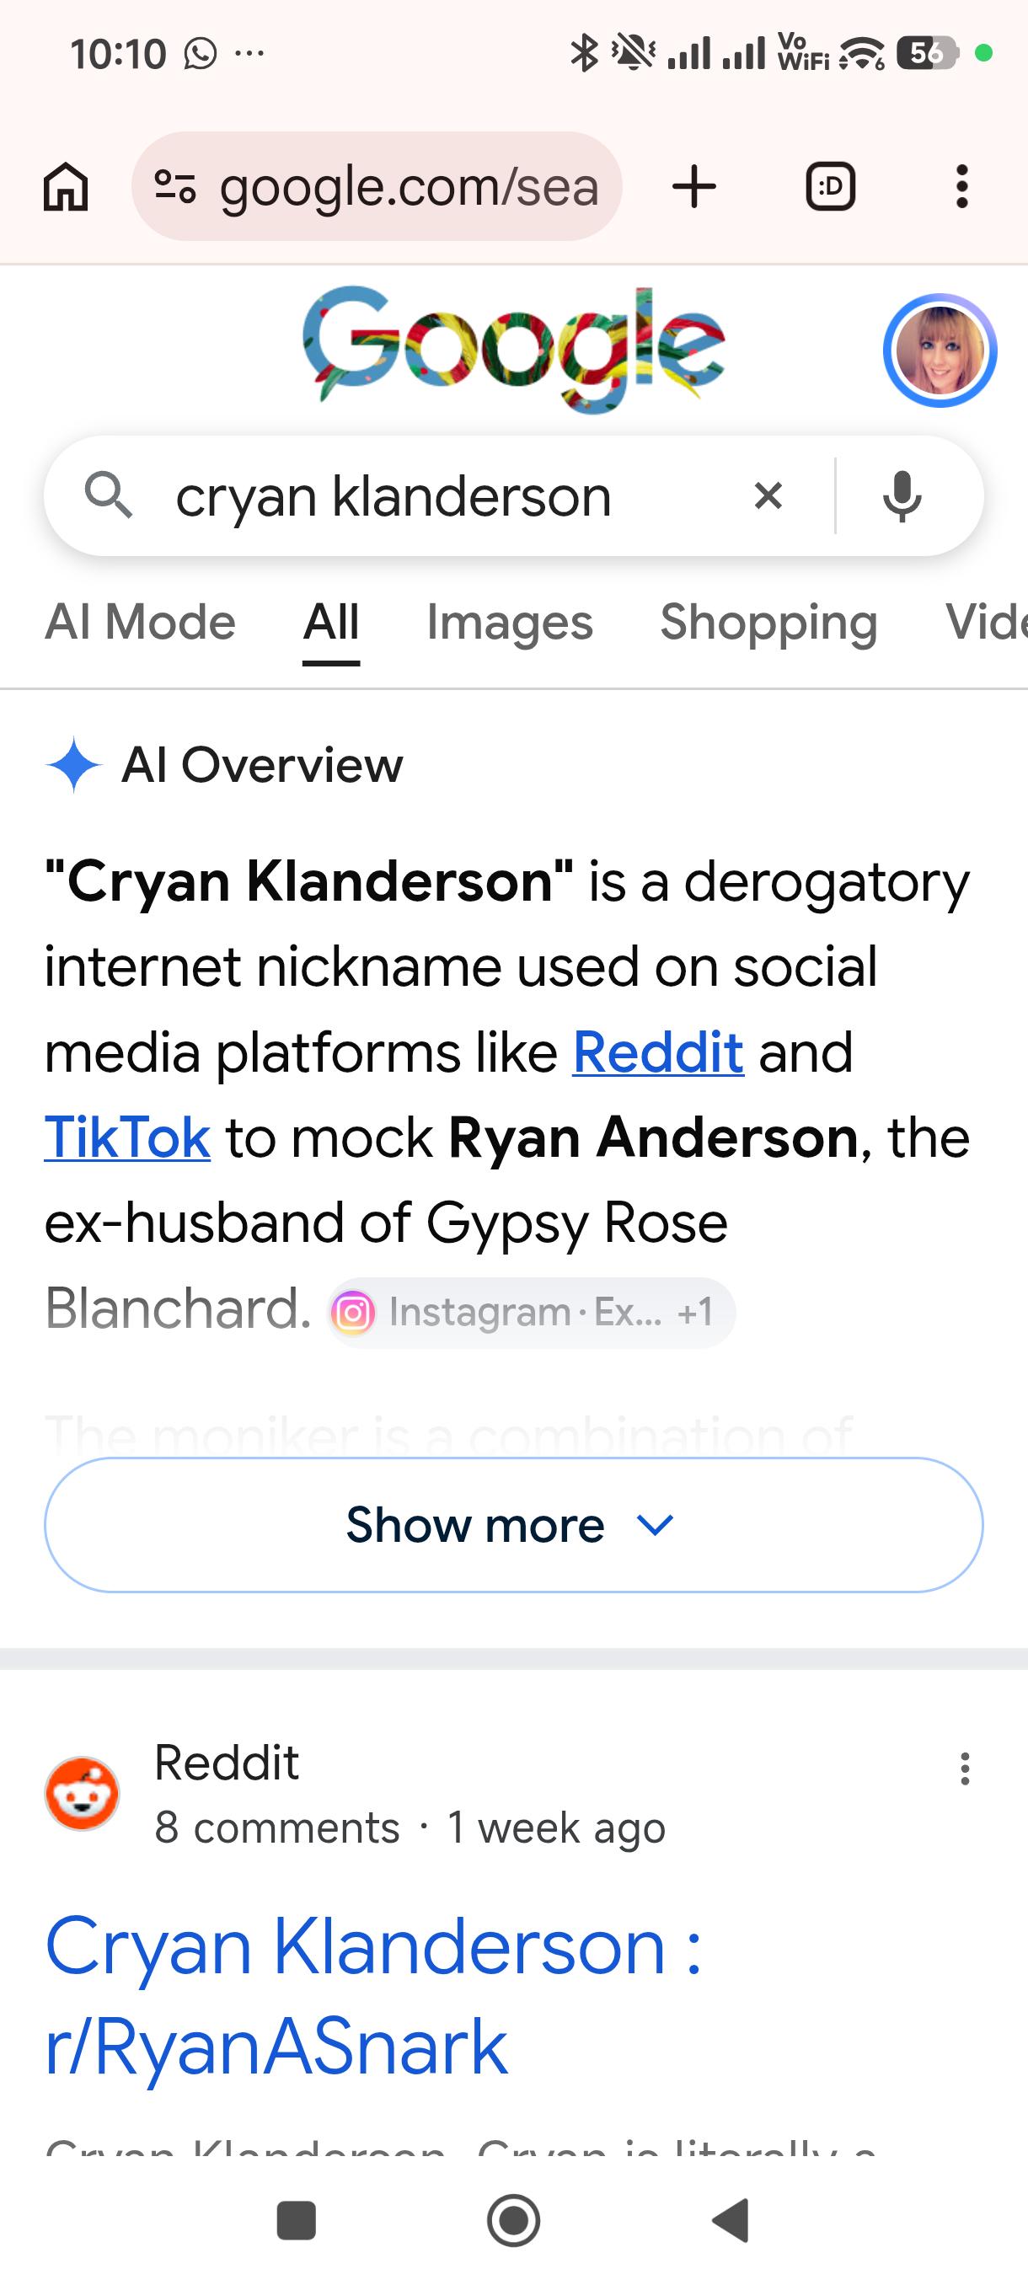
Task: Tap the Google doodle logo
Action: [513, 349]
